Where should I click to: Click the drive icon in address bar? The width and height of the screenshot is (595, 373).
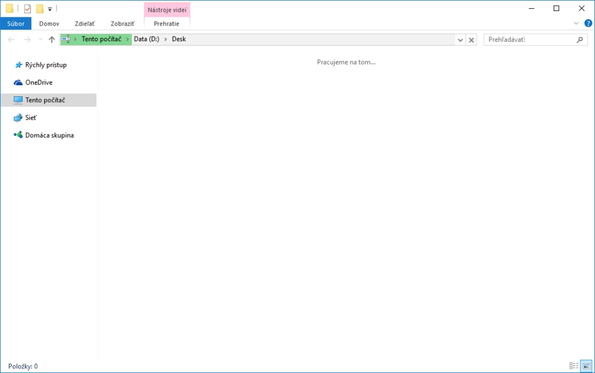pyautogui.click(x=66, y=39)
